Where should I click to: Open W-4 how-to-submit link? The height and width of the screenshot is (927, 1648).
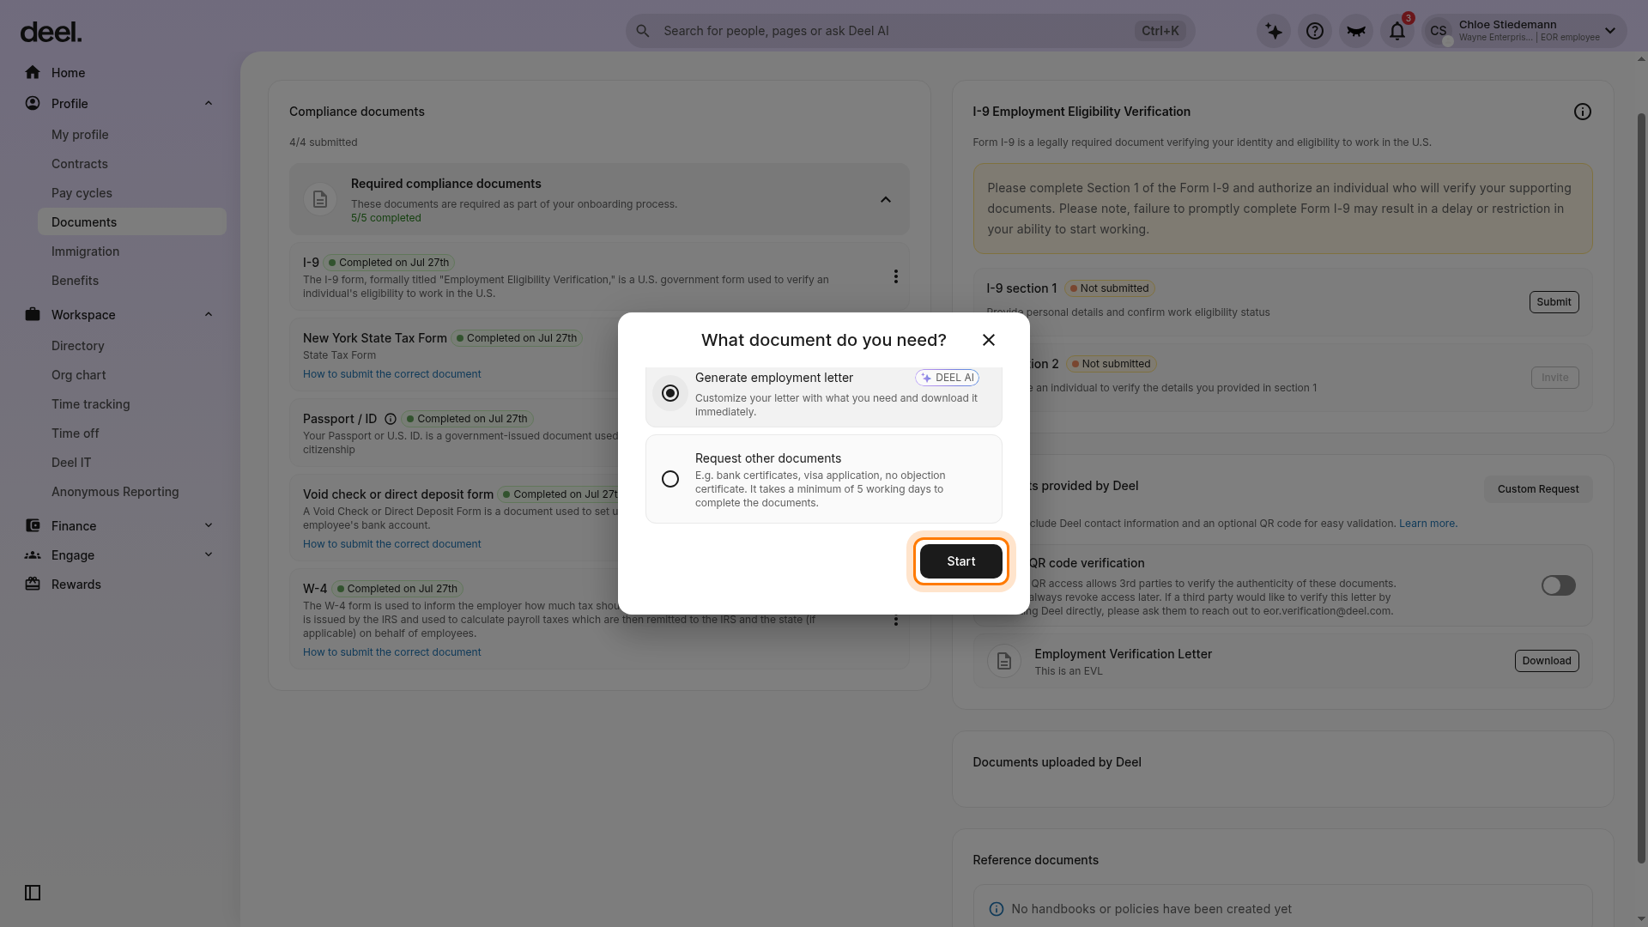pyautogui.click(x=391, y=652)
